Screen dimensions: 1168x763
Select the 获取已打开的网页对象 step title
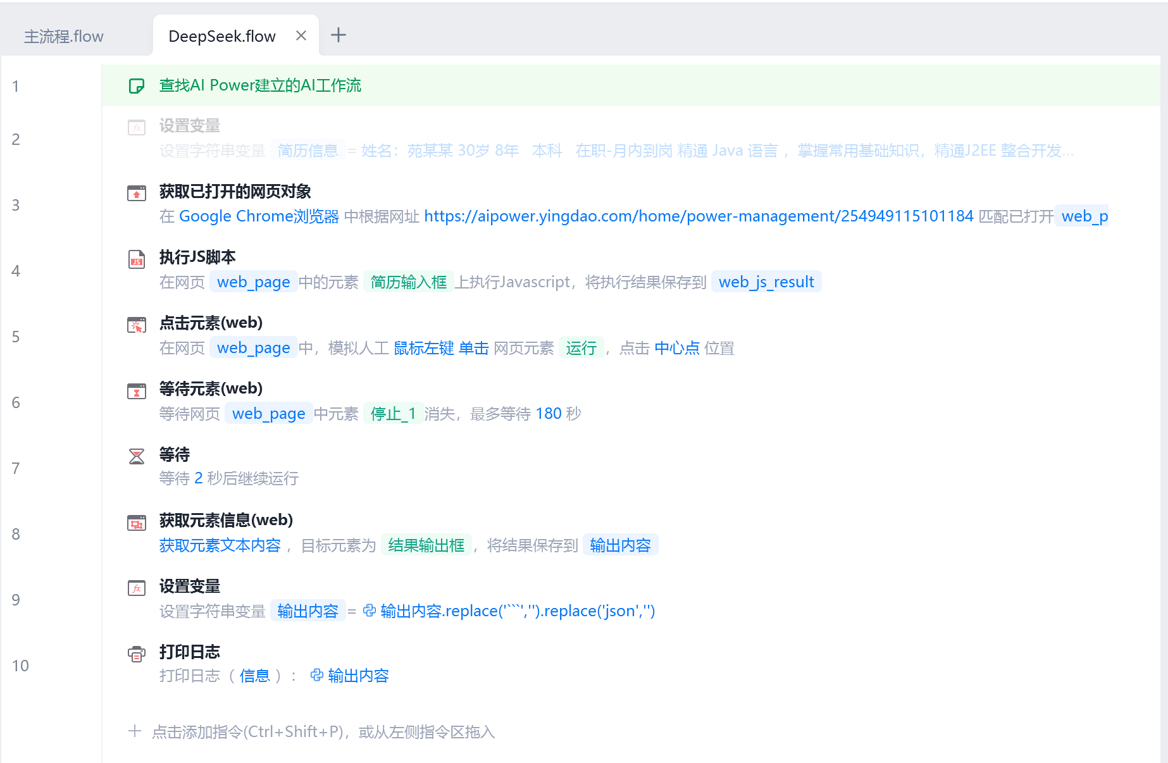click(x=235, y=191)
